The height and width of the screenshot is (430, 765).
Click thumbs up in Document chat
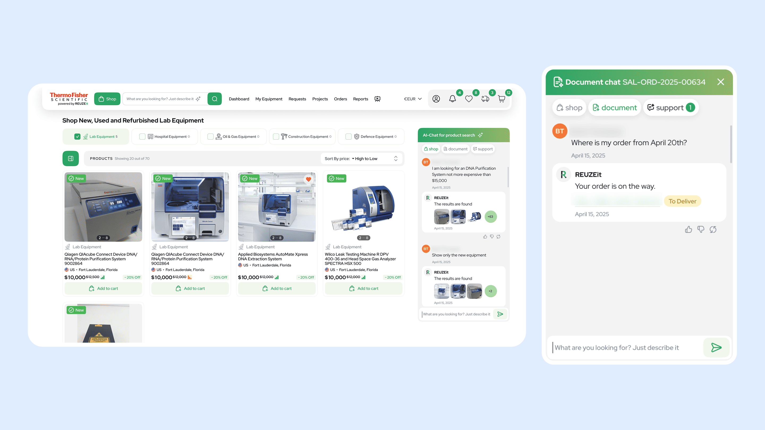[688, 229]
